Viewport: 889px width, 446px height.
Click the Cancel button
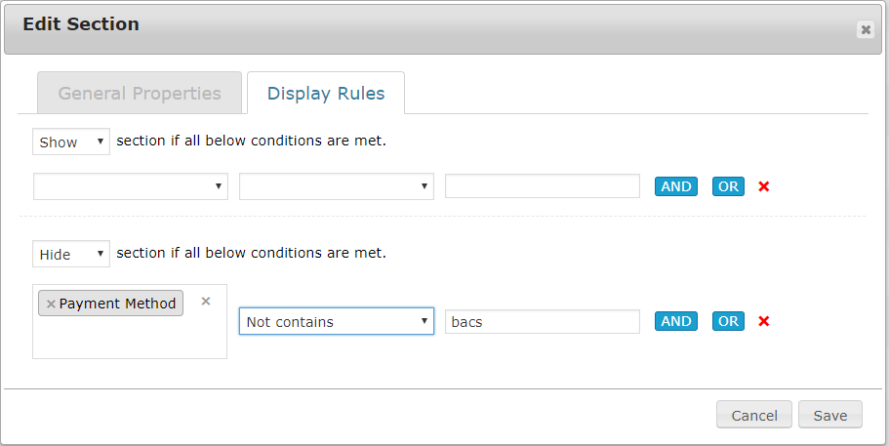pos(754,415)
